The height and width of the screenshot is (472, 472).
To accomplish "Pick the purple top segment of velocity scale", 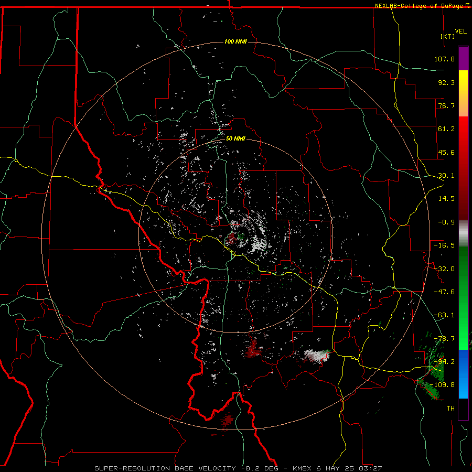I will click(x=463, y=58).
